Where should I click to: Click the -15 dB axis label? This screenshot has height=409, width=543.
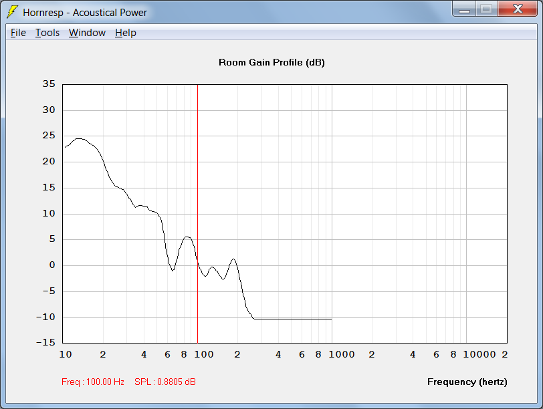45,342
